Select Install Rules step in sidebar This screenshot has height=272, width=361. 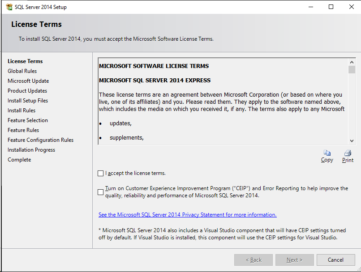coord(21,110)
